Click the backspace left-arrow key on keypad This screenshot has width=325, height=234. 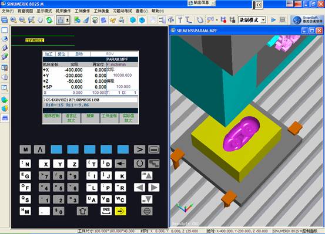[x=120, y=164]
